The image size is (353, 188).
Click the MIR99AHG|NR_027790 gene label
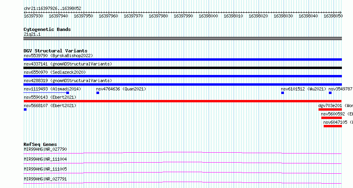[45, 149]
